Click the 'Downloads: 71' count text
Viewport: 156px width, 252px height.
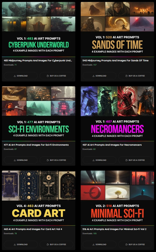pos(10,65)
